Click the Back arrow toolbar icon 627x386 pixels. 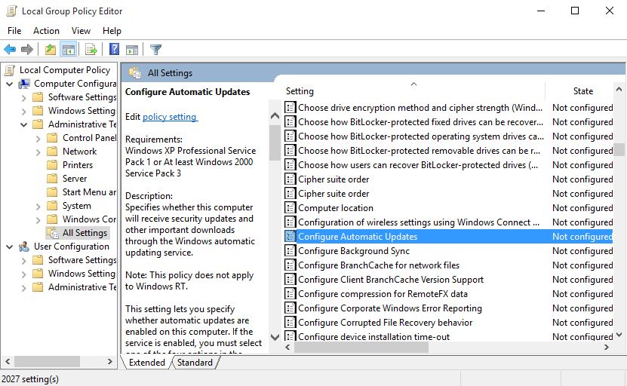(x=10, y=50)
